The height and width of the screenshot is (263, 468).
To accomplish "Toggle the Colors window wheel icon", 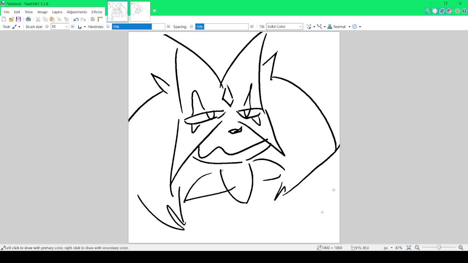I will pos(449,11).
